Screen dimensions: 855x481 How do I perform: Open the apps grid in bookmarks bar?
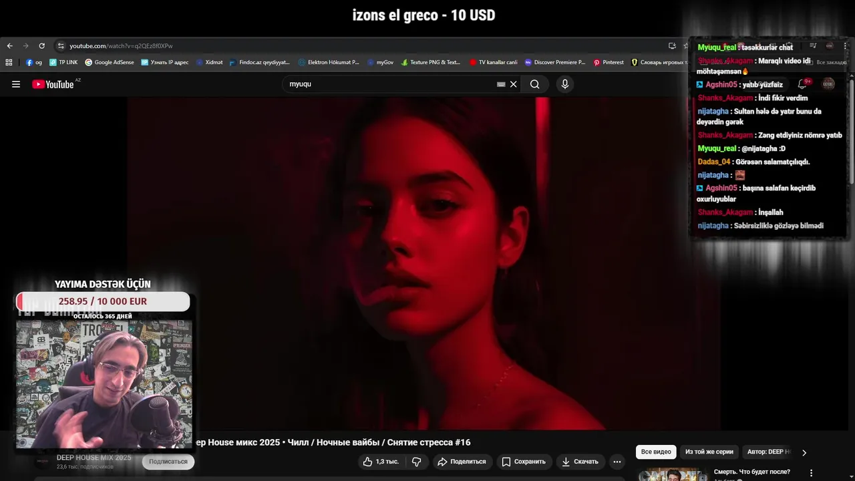pos(9,62)
